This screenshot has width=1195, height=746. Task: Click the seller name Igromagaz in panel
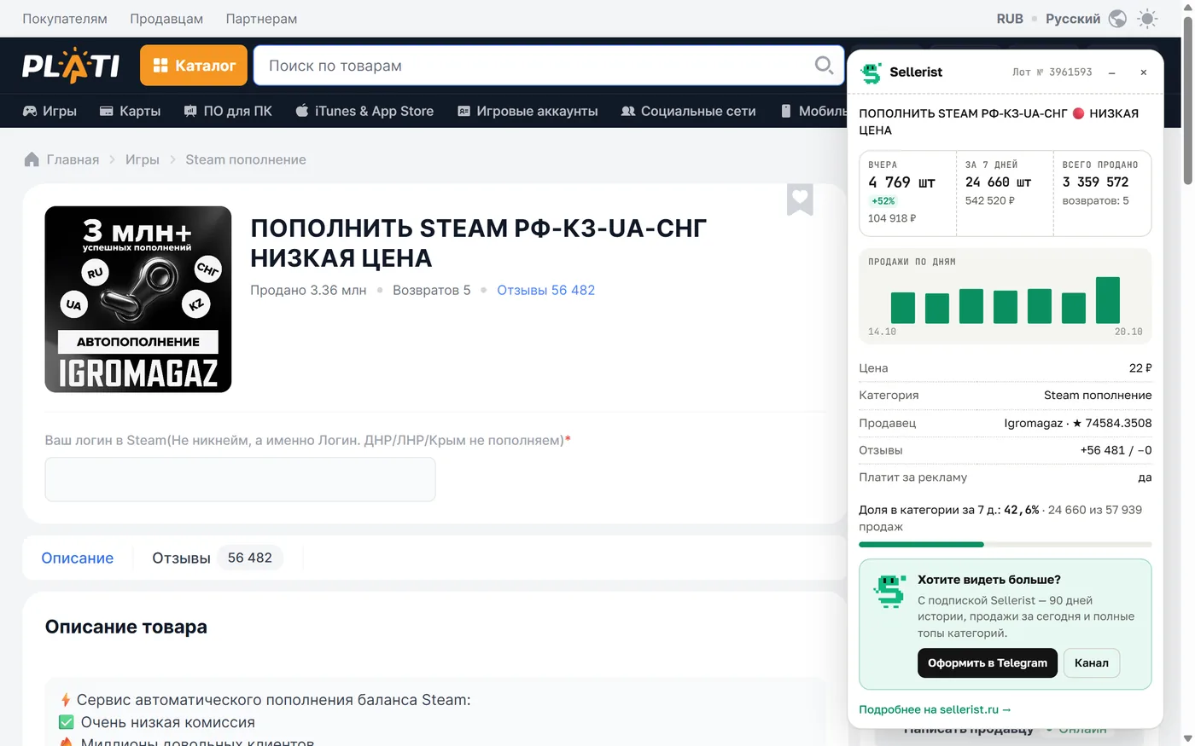[1033, 423]
